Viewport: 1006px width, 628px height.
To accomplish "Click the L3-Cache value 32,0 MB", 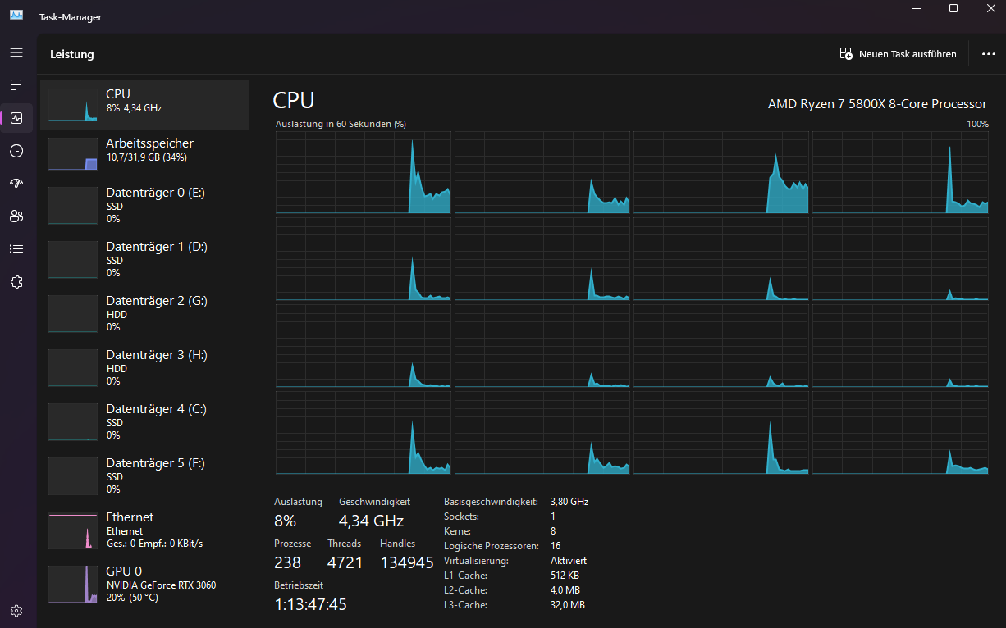I will tap(568, 605).
